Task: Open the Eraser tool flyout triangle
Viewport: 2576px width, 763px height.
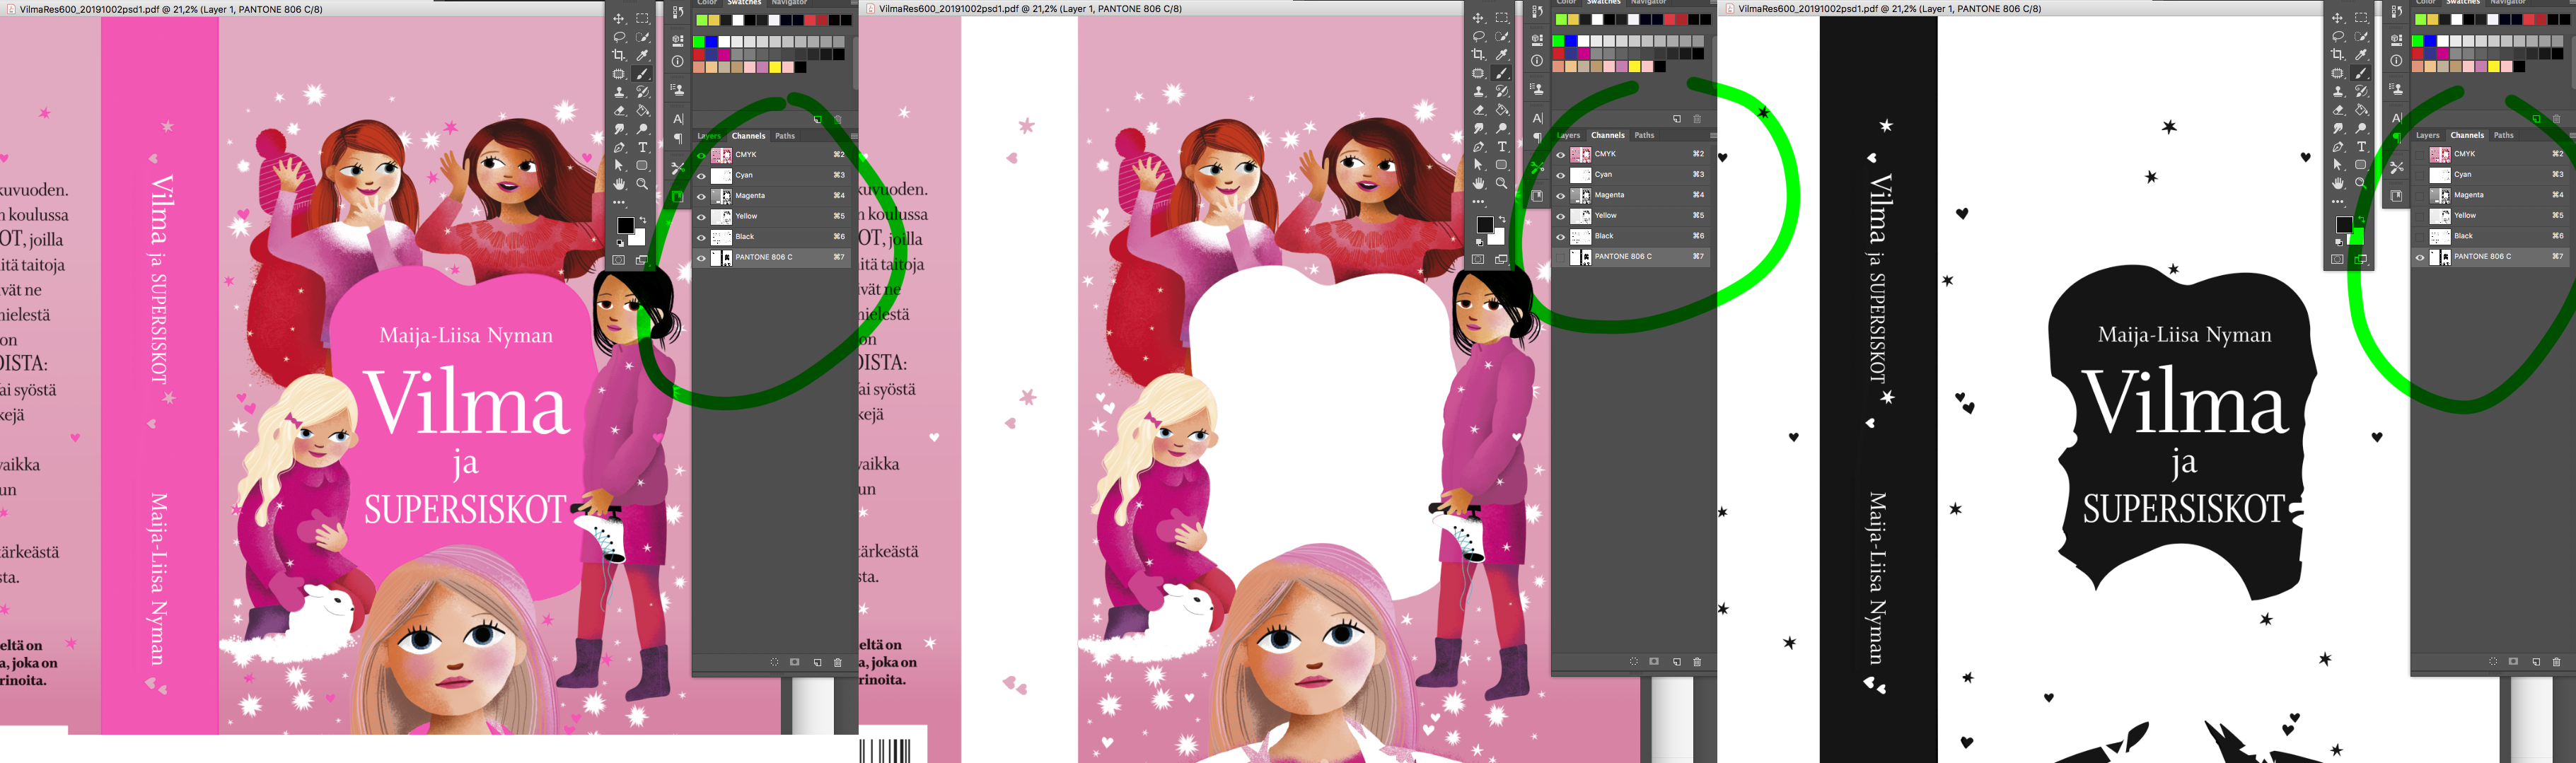Action: (x=626, y=116)
